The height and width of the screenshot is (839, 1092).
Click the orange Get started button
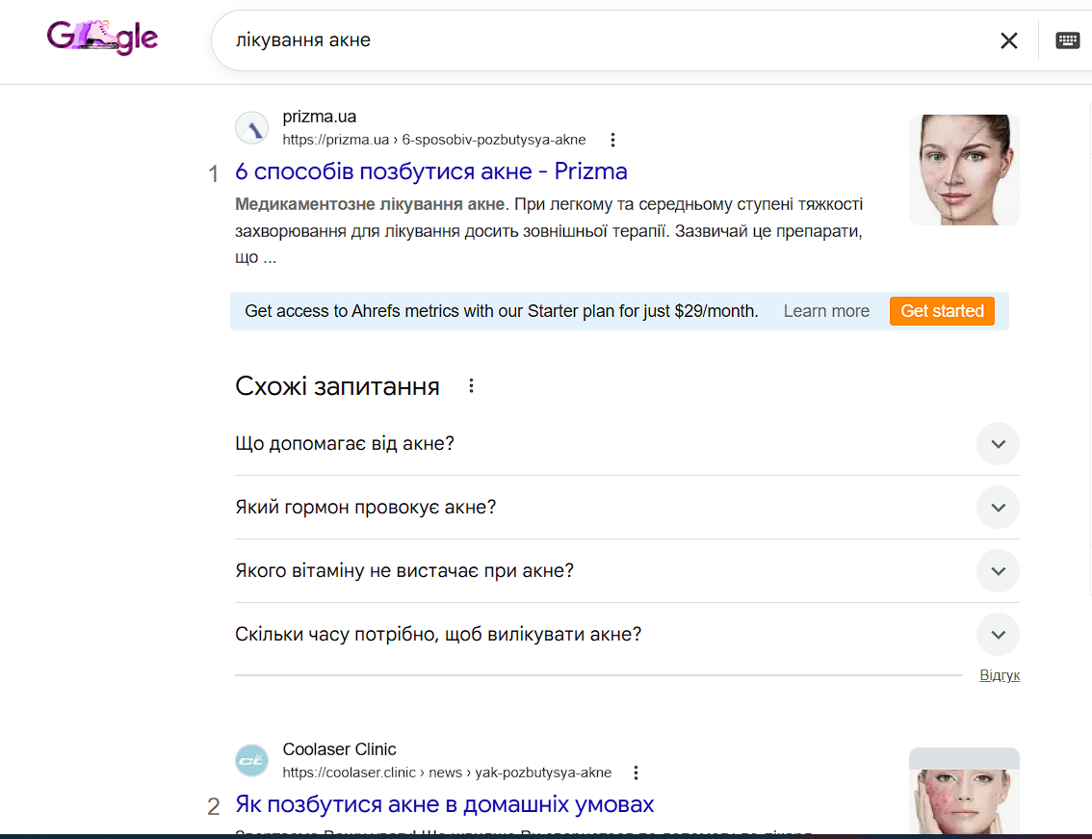pyautogui.click(x=942, y=311)
